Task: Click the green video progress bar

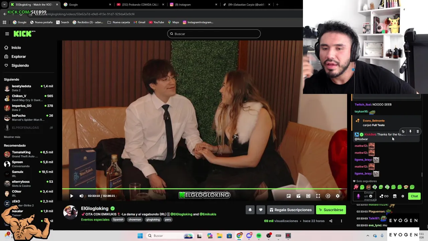Action: click(204, 189)
